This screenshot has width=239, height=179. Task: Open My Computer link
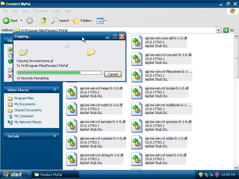point(24,116)
